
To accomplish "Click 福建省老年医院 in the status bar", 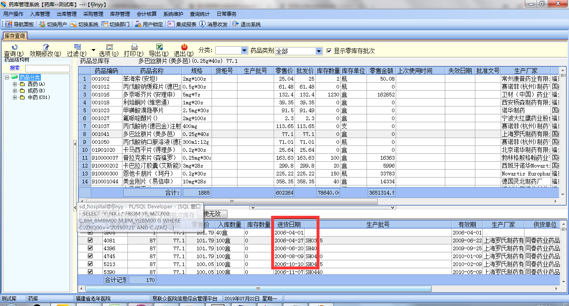I will tap(93, 298).
